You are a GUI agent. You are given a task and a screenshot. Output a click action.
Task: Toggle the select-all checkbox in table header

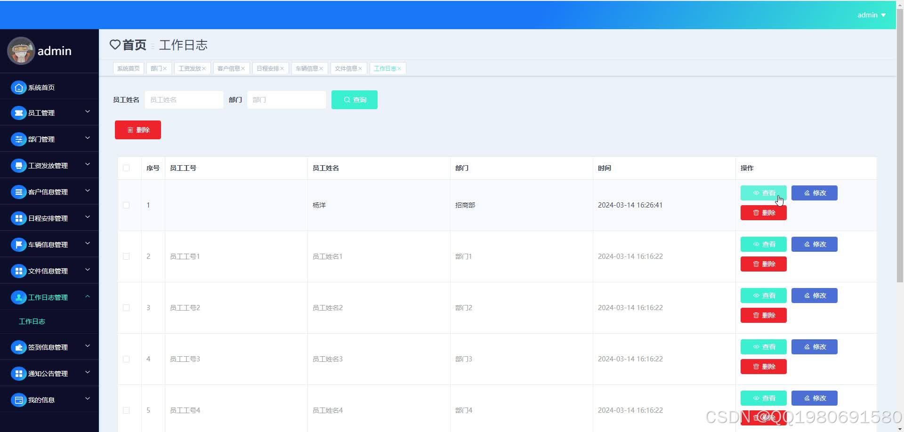pos(126,168)
